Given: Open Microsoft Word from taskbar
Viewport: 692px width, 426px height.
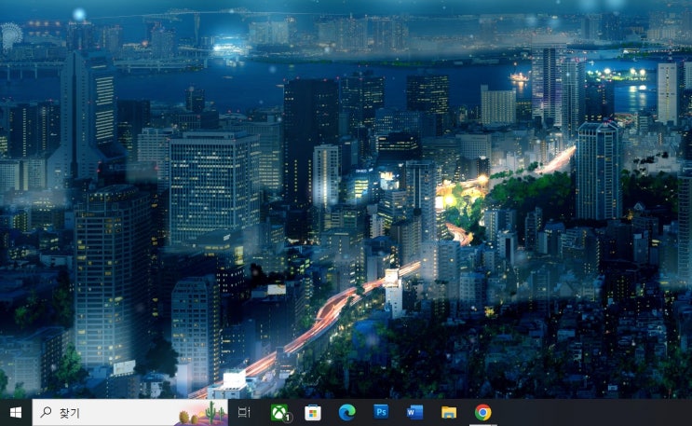Looking at the screenshot, I should click(x=414, y=412).
